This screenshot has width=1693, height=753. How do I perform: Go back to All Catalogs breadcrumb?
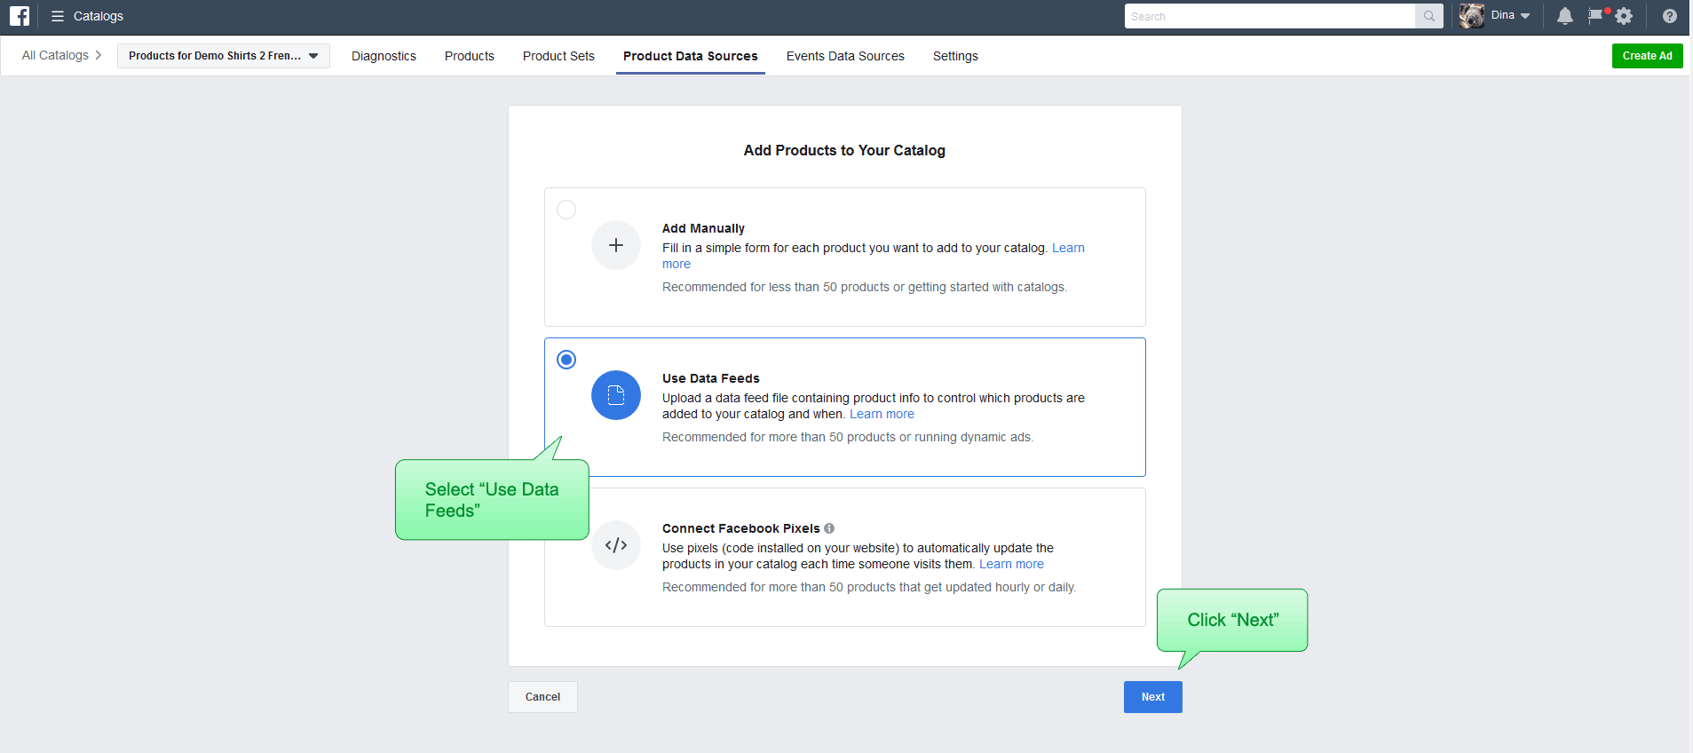[x=55, y=55]
